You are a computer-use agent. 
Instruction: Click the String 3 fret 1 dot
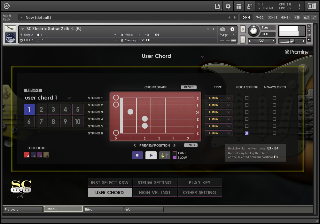[x=130, y=112]
